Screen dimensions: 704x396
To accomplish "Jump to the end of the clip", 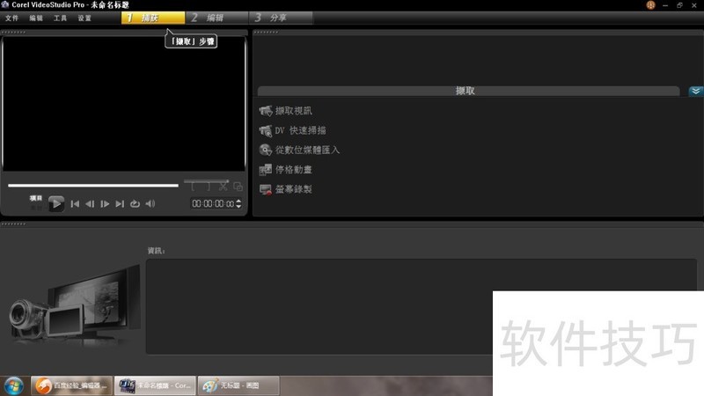I will click(120, 204).
